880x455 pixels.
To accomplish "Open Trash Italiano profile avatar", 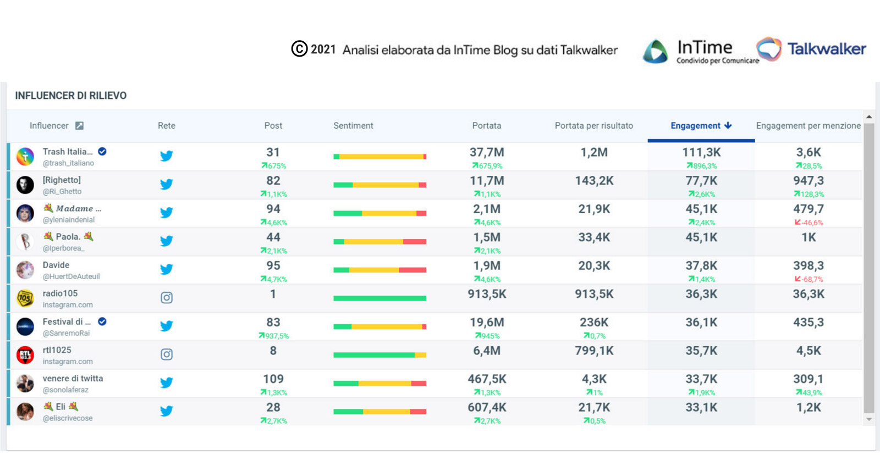I will click(x=25, y=157).
